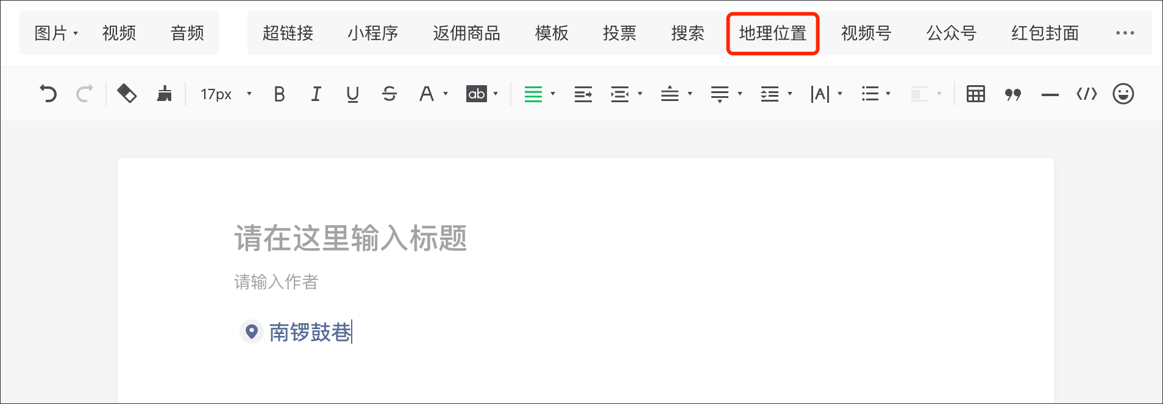The height and width of the screenshot is (404, 1163).
Task: Click the 超链接 menu item
Action: (x=288, y=33)
